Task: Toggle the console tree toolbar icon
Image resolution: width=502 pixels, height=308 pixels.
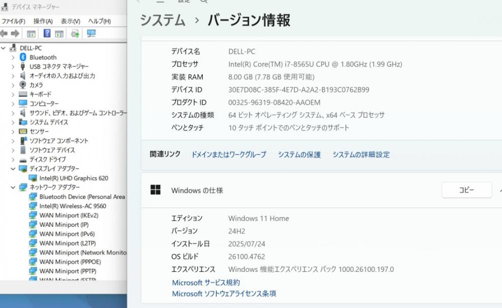Action: (x=31, y=34)
